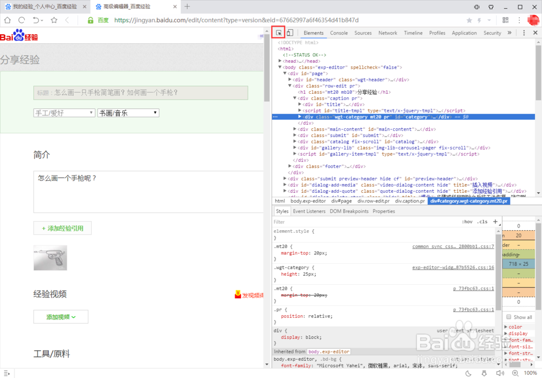Click the red user avatar icon

coord(533,20)
